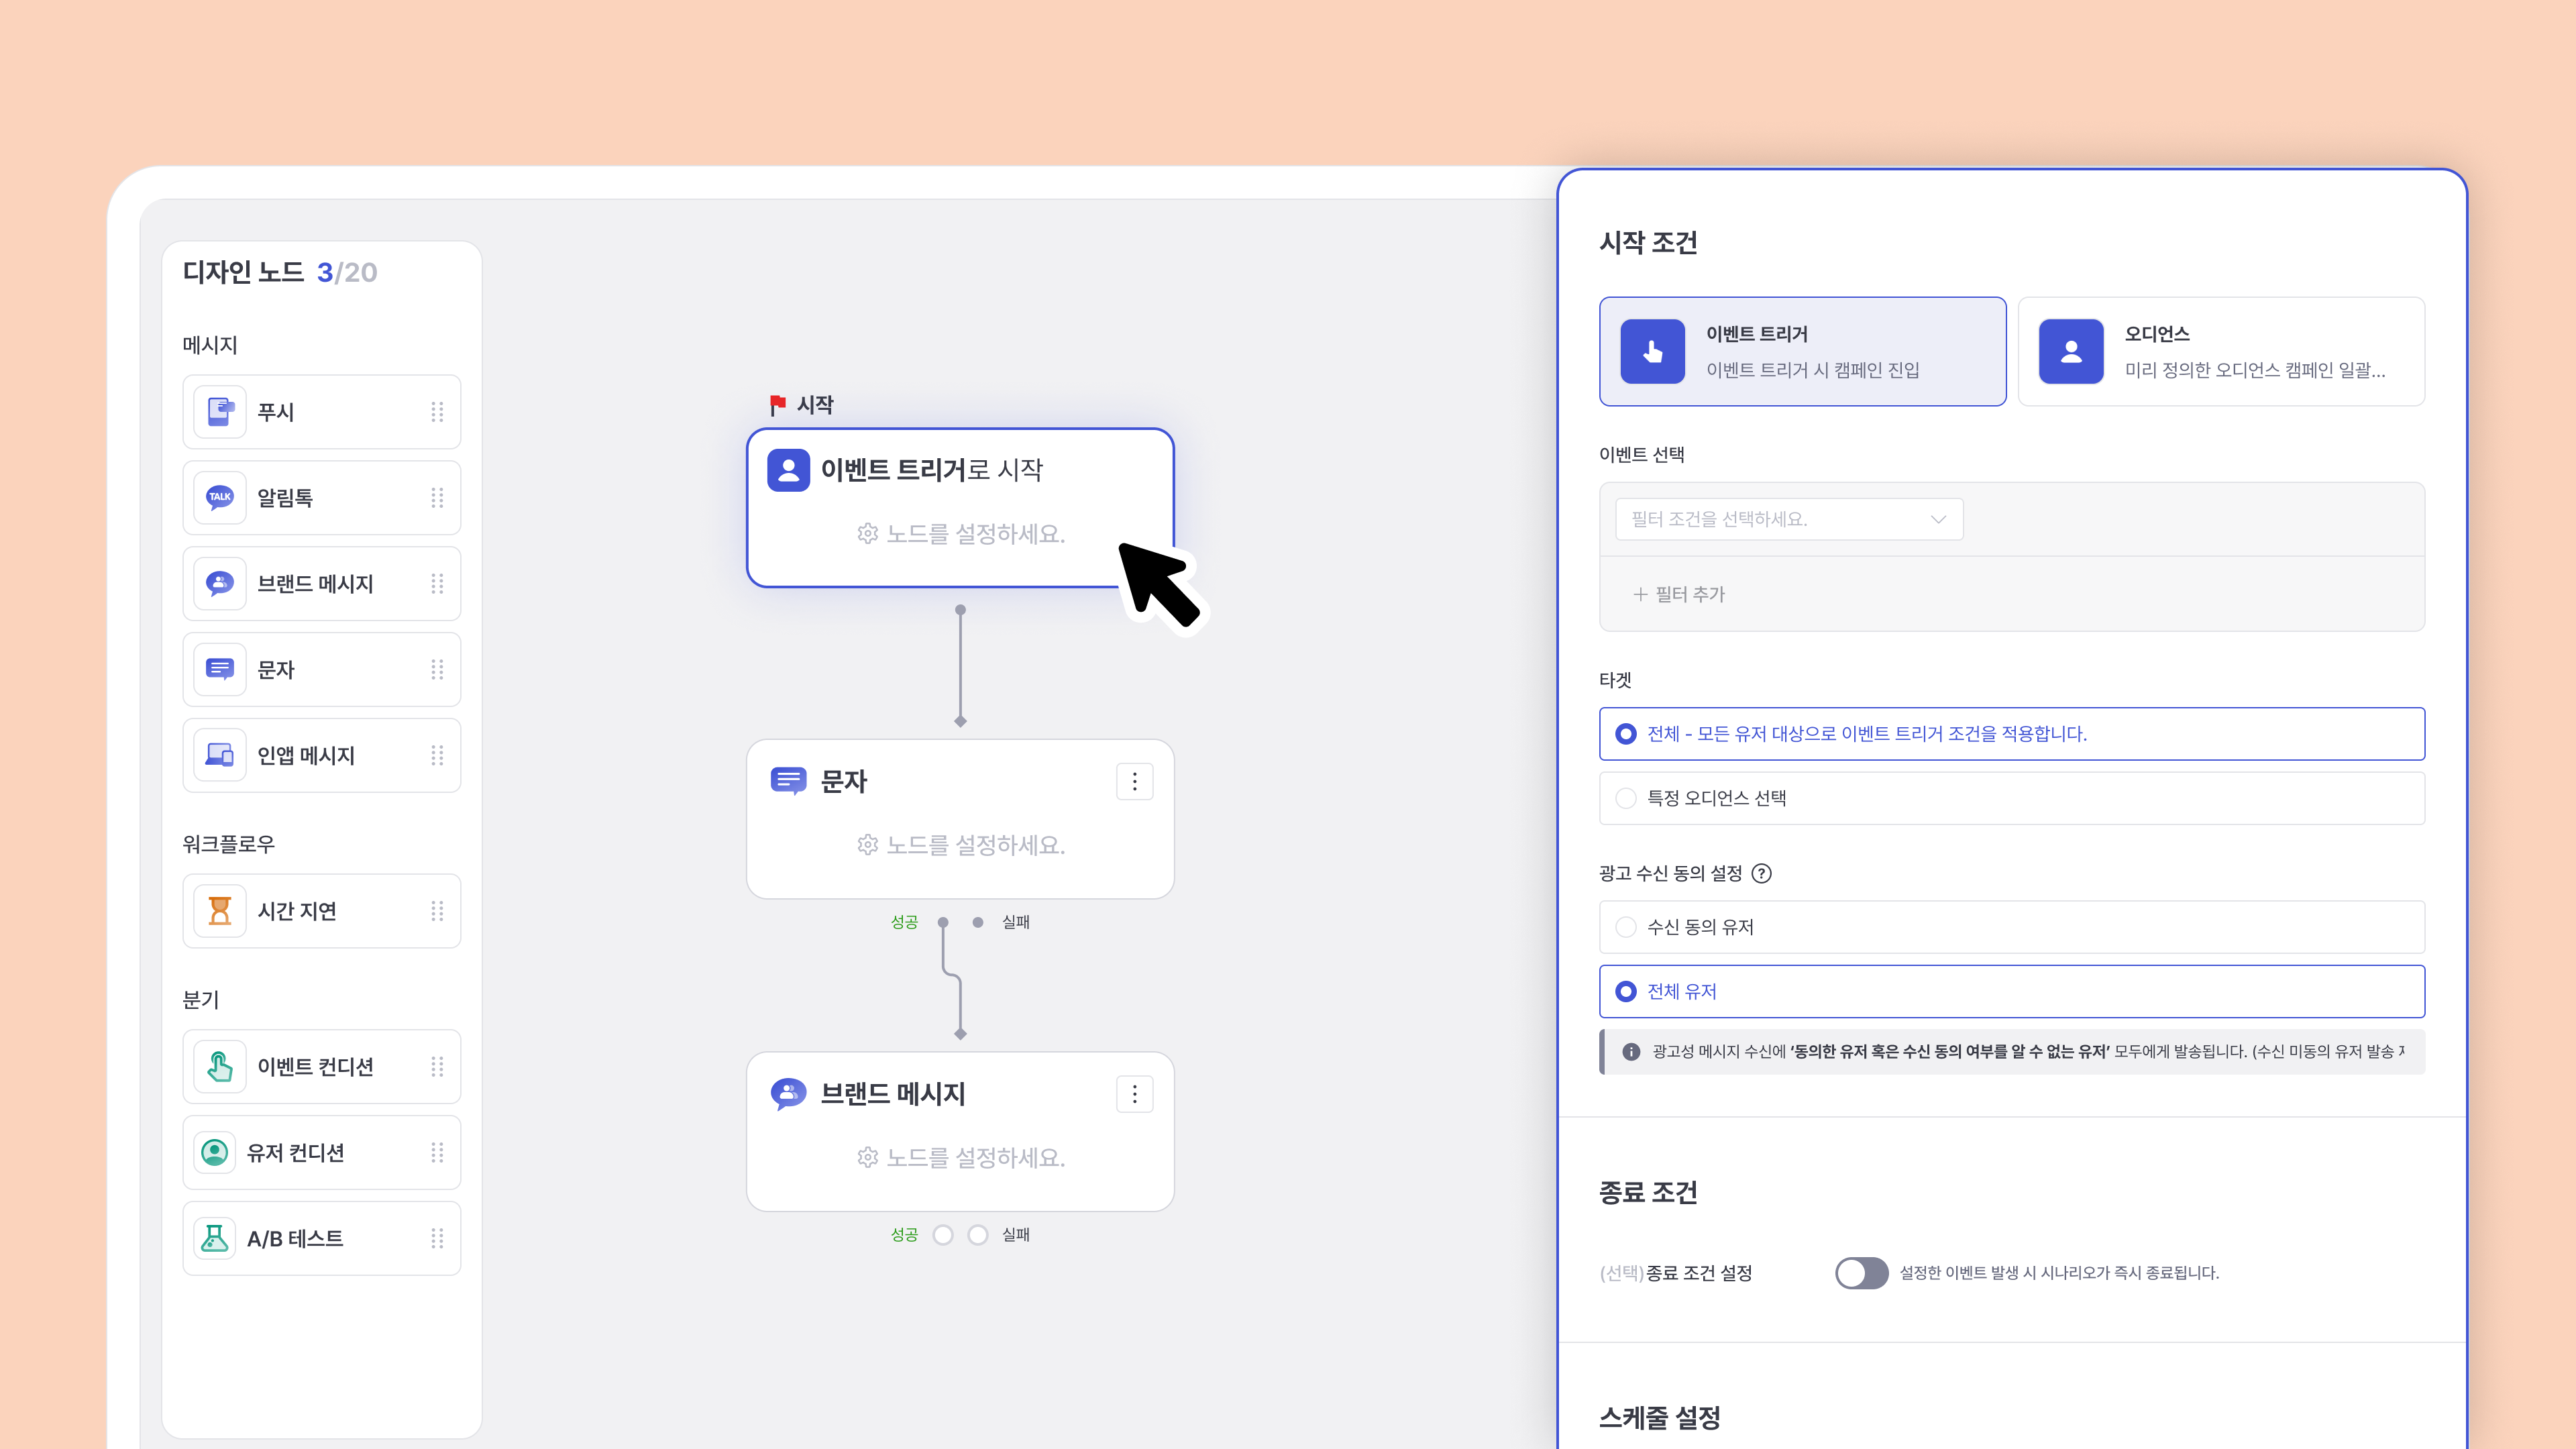Viewport: 2576px width, 1449px height.
Task: Select the 알림톡 TALK node icon
Action: (220, 497)
